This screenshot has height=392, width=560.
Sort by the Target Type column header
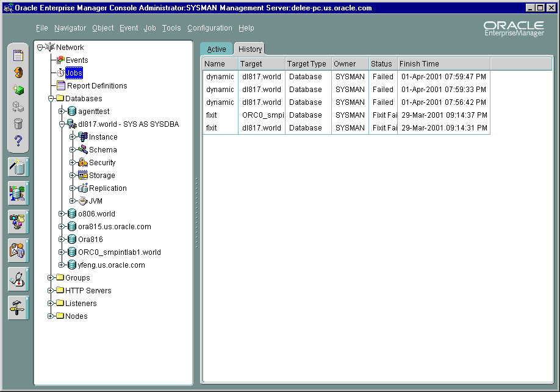point(308,64)
